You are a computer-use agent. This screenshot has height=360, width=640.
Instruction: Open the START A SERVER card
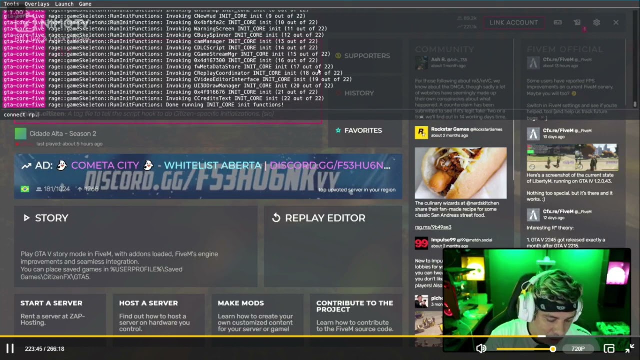click(x=60, y=314)
